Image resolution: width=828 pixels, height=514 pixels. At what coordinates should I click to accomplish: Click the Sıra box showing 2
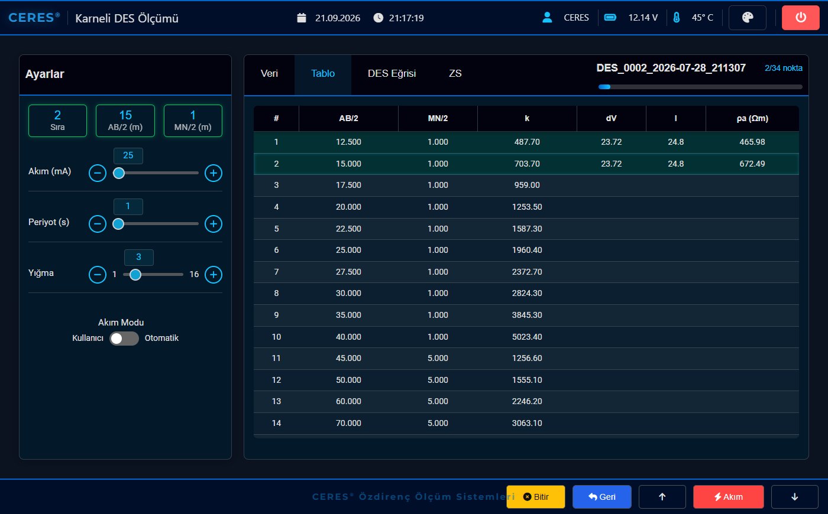[x=57, y=121]
